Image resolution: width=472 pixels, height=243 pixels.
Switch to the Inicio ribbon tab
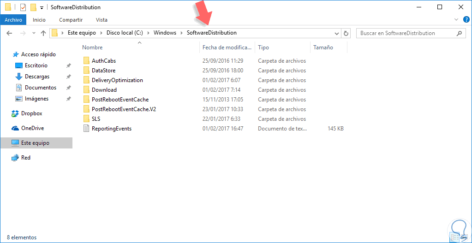[39, 20]
